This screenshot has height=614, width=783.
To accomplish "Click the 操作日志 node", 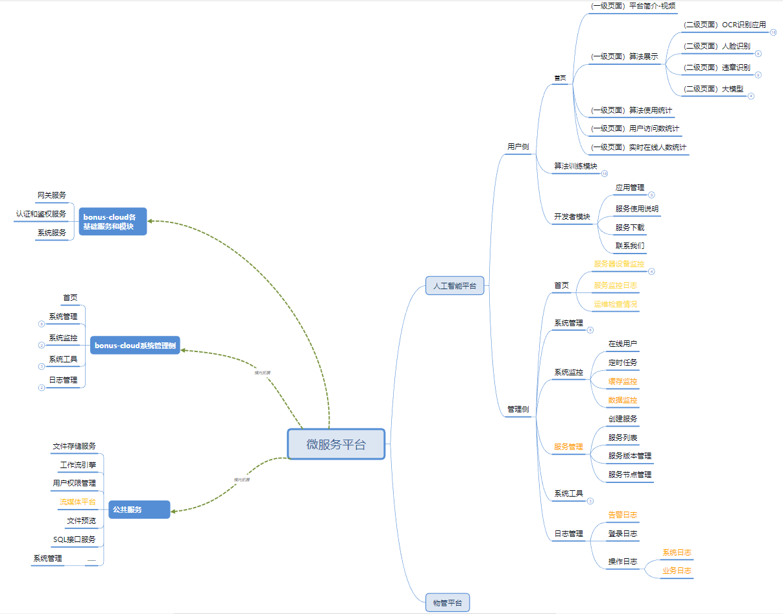I will [622, 561].
